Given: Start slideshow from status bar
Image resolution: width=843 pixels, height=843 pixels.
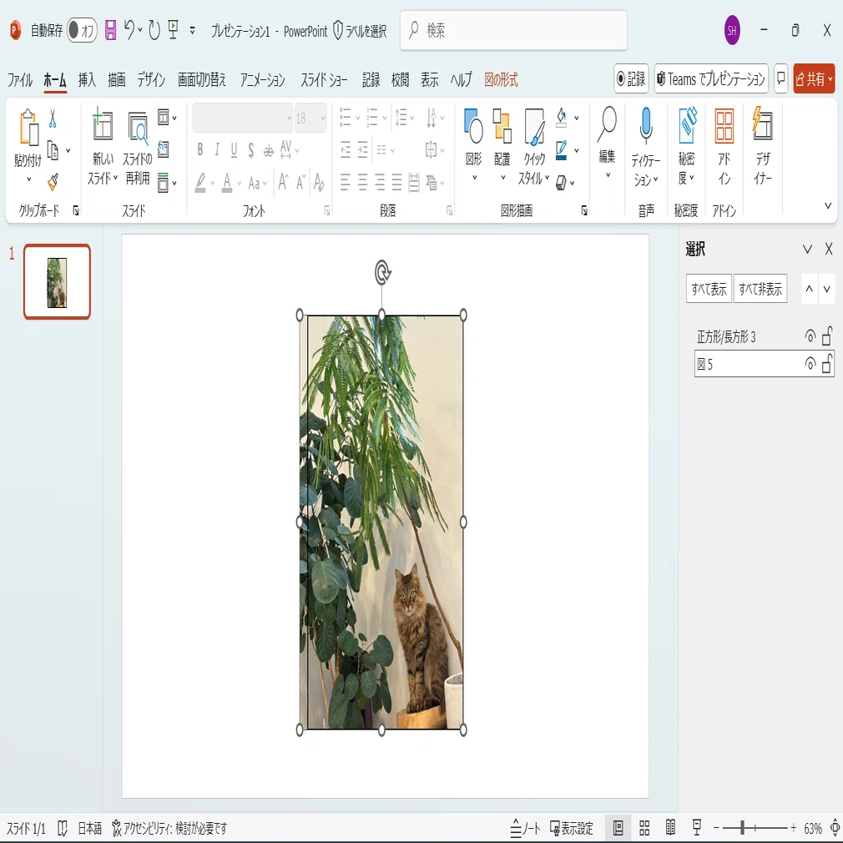Looking at the screenshot, I should pyautogui.click(x=697, y=828).
